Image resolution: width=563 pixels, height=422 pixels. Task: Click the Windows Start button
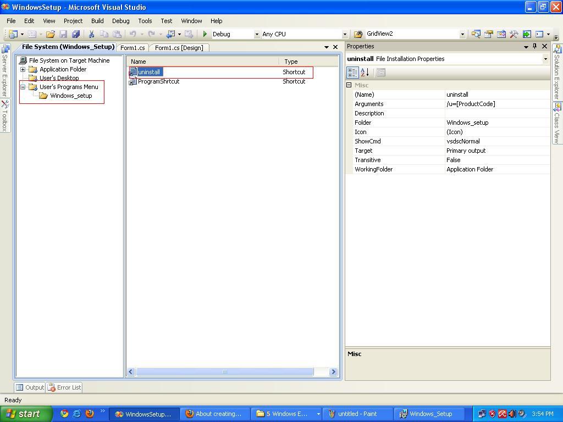(26, 414)
